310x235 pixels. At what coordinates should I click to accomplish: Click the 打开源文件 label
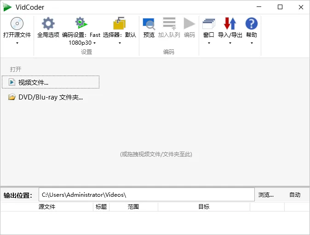coord(17,35)
